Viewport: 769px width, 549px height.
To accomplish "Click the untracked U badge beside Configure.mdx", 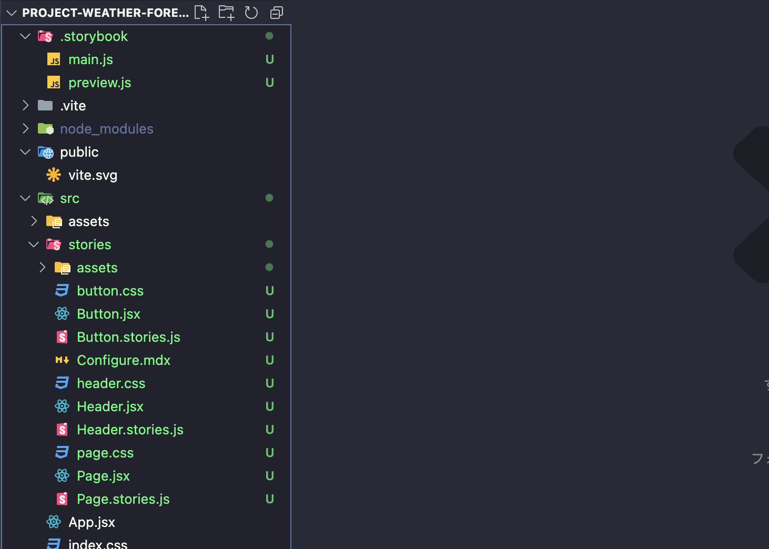I will pyautogui.click(x=270, y=360).
